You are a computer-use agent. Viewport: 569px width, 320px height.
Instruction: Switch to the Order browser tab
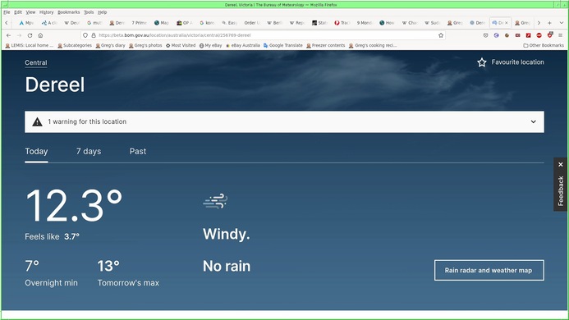click(x=251, y=22)
